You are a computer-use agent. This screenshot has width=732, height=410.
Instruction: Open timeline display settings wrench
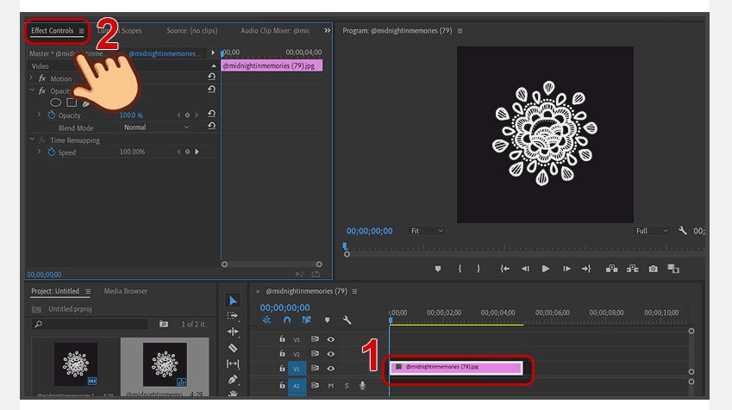click(x=347, y=320)
